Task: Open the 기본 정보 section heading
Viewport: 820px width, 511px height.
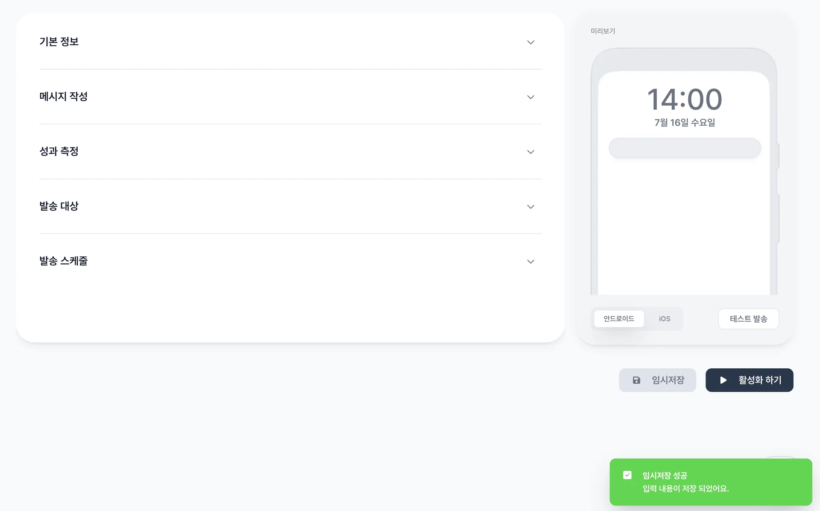Action: point(59,42)
